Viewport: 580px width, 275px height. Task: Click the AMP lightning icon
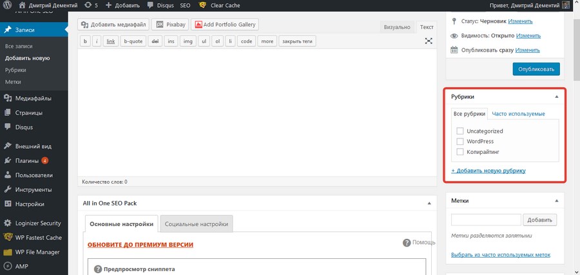coord(8,266)
